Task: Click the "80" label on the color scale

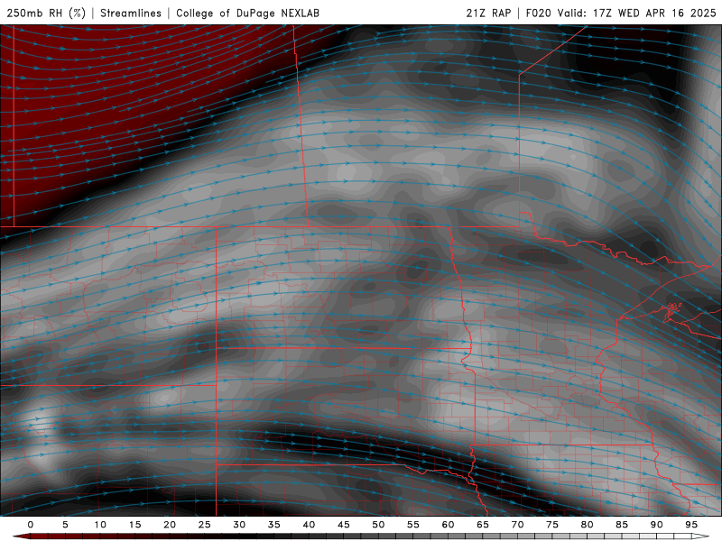Action: pos(587,525)
